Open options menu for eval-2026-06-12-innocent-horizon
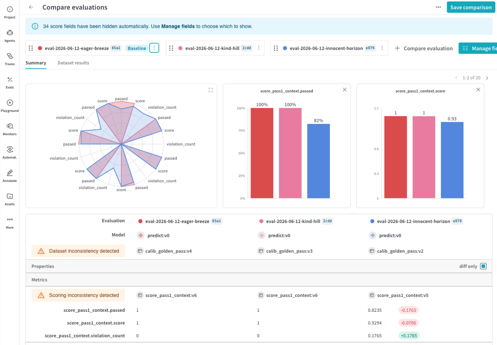The image size is (497, 345). (382, 48)
